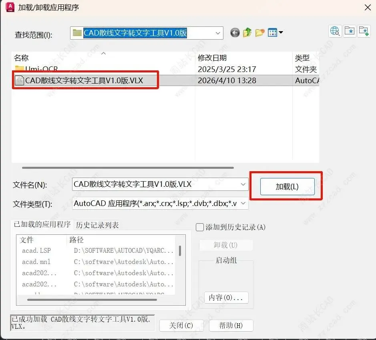376x340 pixels.
Task: Select file CAD散线文字转文字工具V1.0版.VLX
Action: 84,80
